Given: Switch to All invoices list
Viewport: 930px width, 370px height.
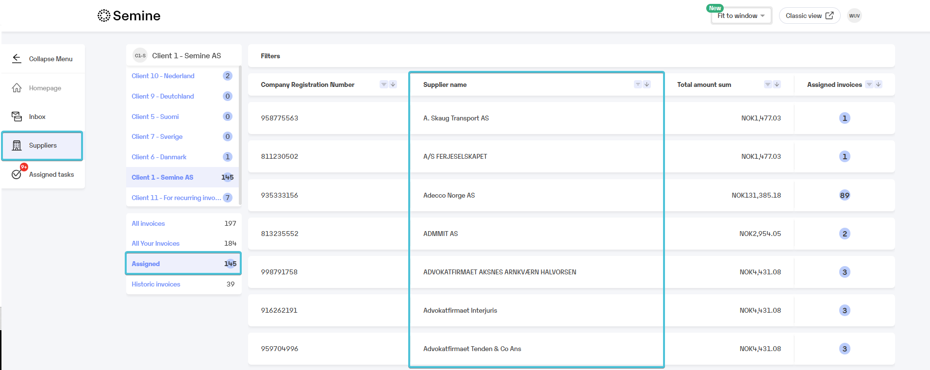Looking at the screenshot, I should pyautogui.click(x=148, y=223).
